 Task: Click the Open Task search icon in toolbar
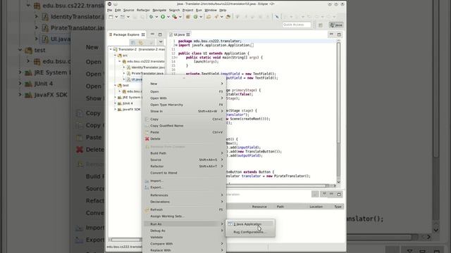click(x=216, y=17)
